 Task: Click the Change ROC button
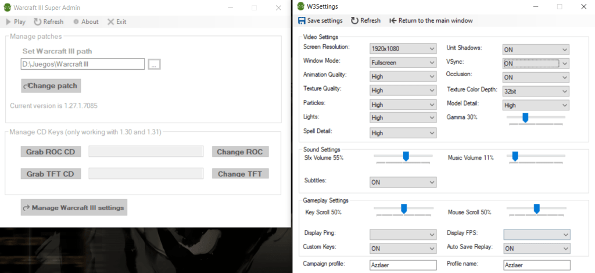(240, 152)
